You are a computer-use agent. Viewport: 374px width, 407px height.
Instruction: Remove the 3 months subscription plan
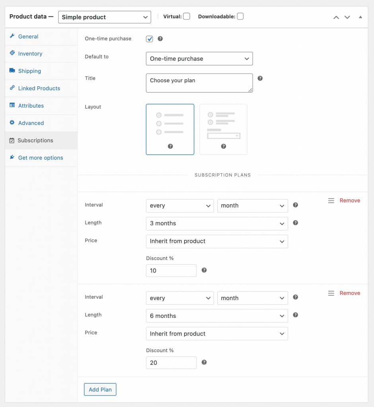coord(350,200)
